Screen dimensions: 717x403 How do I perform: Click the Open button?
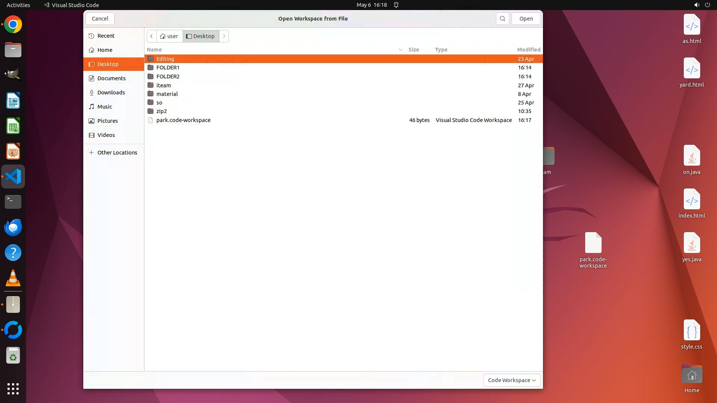tap(526, 19)
